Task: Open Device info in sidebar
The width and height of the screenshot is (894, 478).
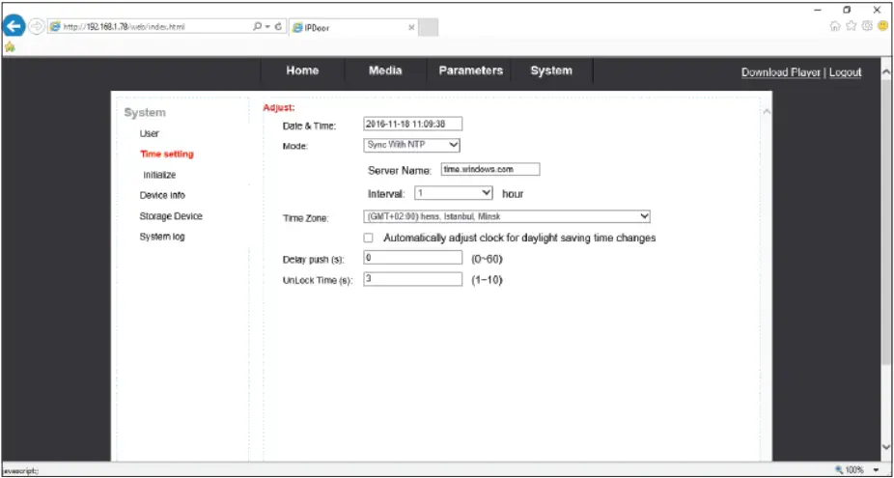Action: coord(162,195)
